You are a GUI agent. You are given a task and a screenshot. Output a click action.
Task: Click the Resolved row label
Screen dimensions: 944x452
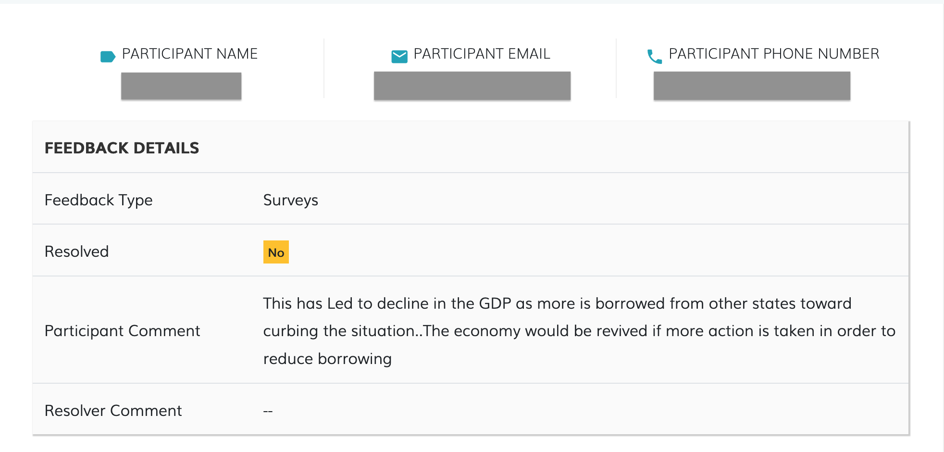(x=76, y=251)
